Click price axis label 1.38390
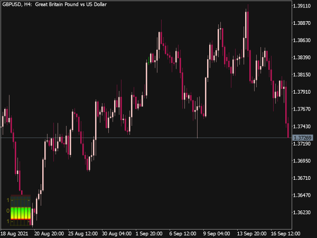Screen dimensions: 317x238 pos(302,58)
